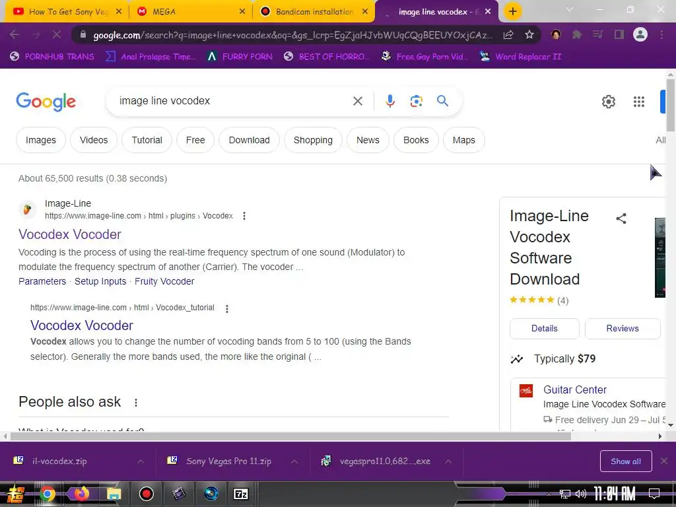Image resolution: width=676 pixels, height=507 pixels.
Task: Click the share page icon in address bar
Action: 508,34
